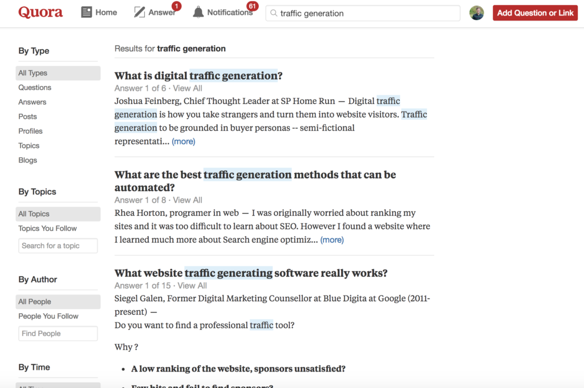Image resolution: width=584 pixels, height=388 pixels.
Task: Click Siegel Galen author line
Action: click(x=272, y=305)
